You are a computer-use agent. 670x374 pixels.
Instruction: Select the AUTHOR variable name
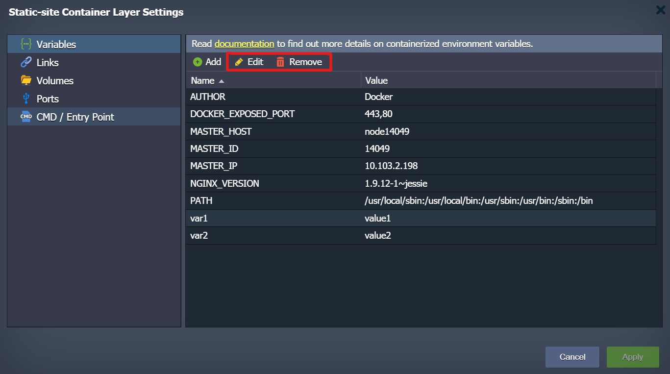click(x=208, y=97)
